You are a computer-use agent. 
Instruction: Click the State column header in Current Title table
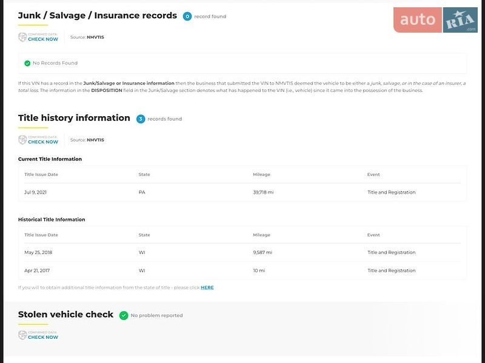click(144, 174)
